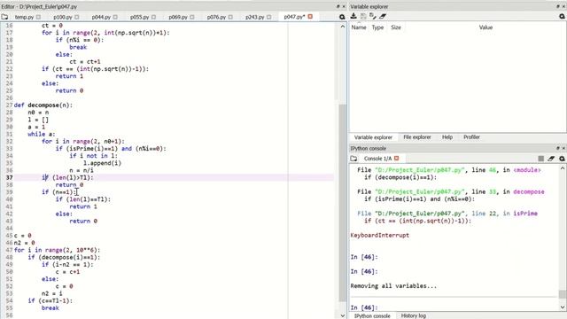Click the 'l.append(i)' code line
The width and height of the screenshot is (567, 319).
103,163
